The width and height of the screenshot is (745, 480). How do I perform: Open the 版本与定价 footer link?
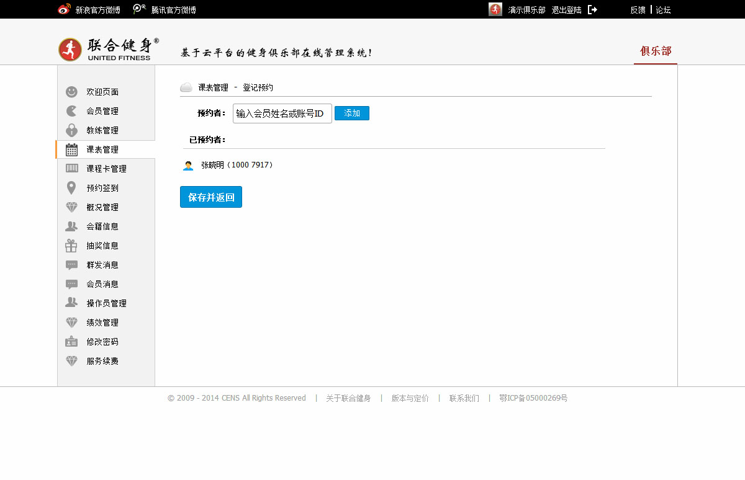pos(410,398)
